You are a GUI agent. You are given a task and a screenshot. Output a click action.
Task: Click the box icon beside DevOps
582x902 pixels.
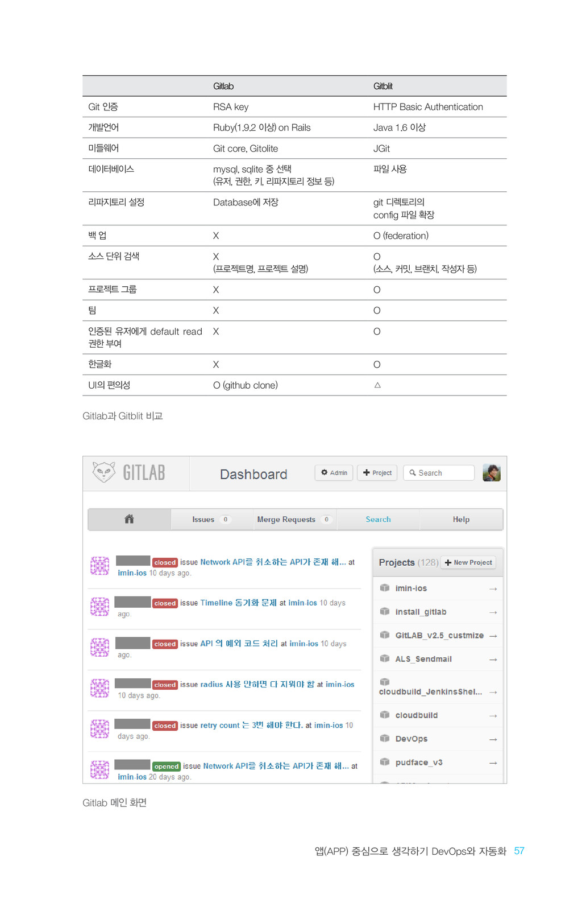tap(385, 738)
